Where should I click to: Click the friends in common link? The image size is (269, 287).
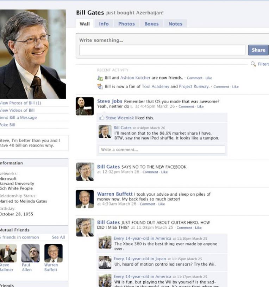tap(19, 237)
